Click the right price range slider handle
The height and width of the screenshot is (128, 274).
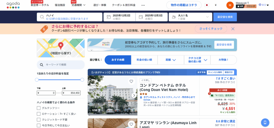point(82,80)
